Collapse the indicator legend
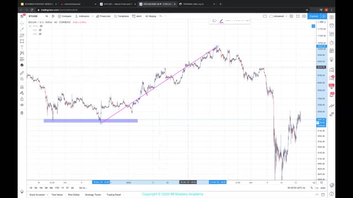 pyautogui.click(x=30, y=26)
